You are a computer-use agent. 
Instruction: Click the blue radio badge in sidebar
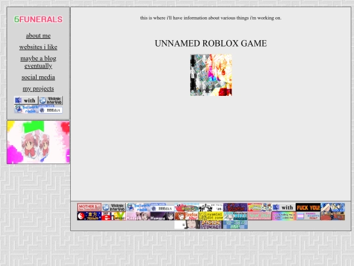coord(26,109)
